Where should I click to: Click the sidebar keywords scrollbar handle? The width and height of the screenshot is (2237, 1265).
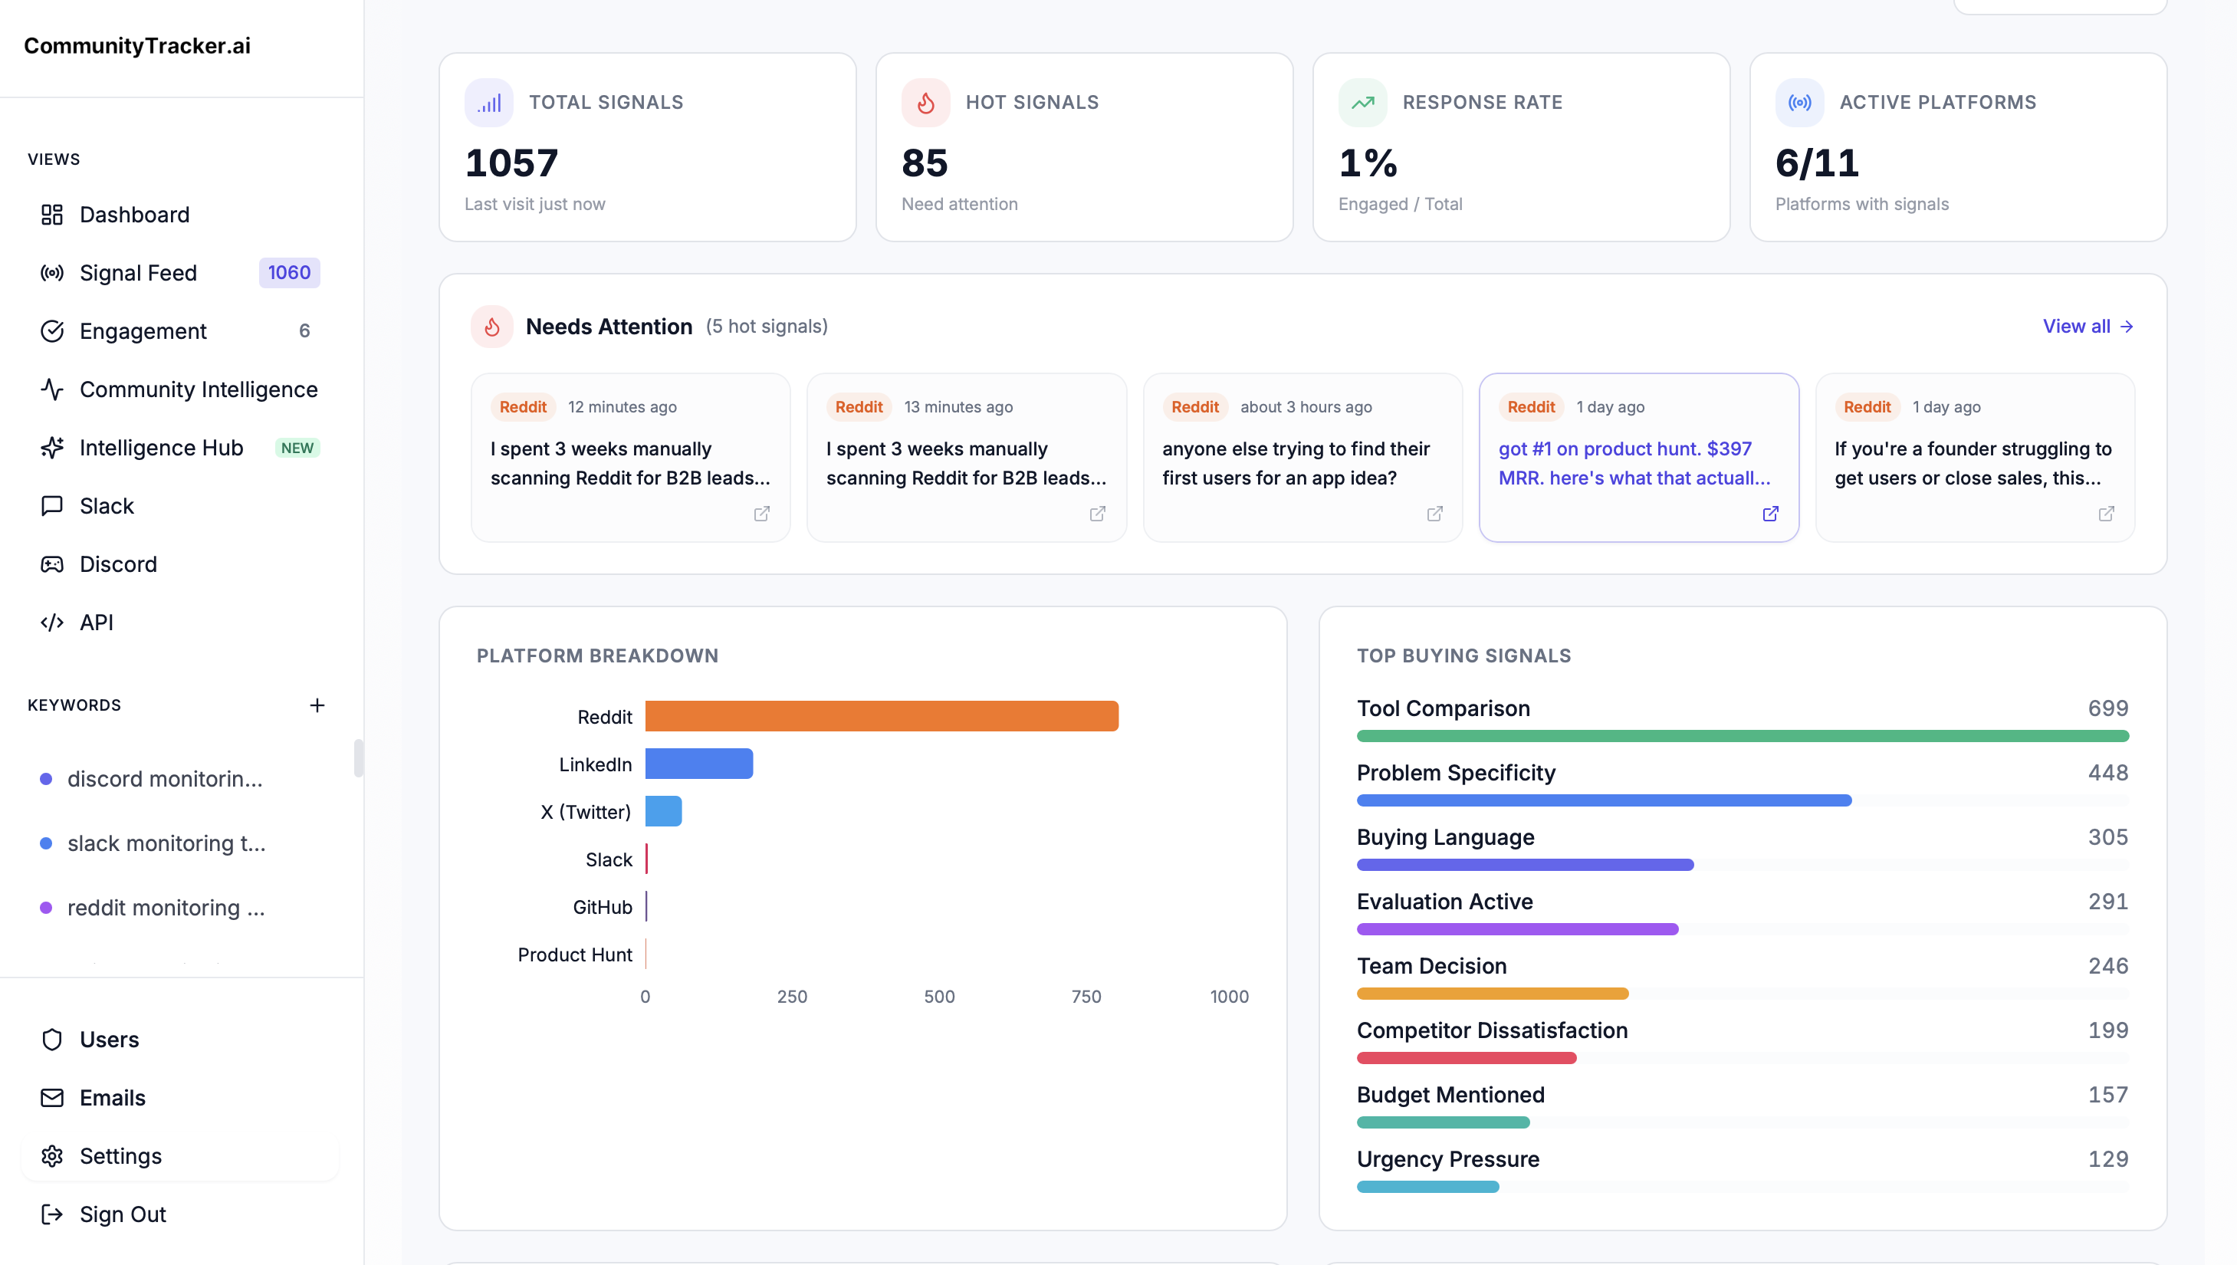click(x=358, y=757)
